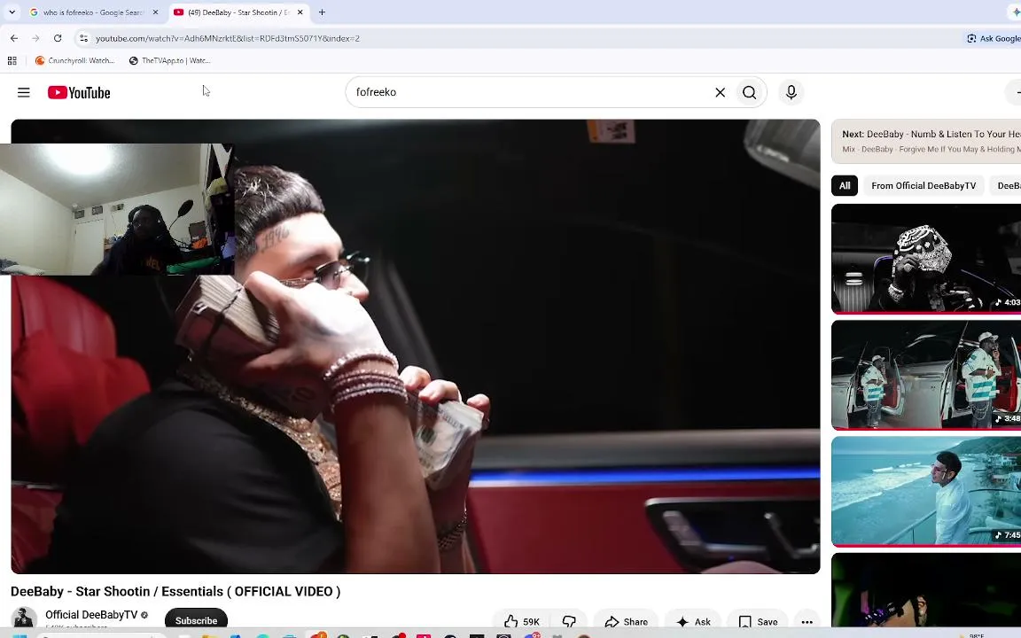Open more actions three-dot menu
The width and height of the screenshot is (1021, 638).
(x=807, y=622)
